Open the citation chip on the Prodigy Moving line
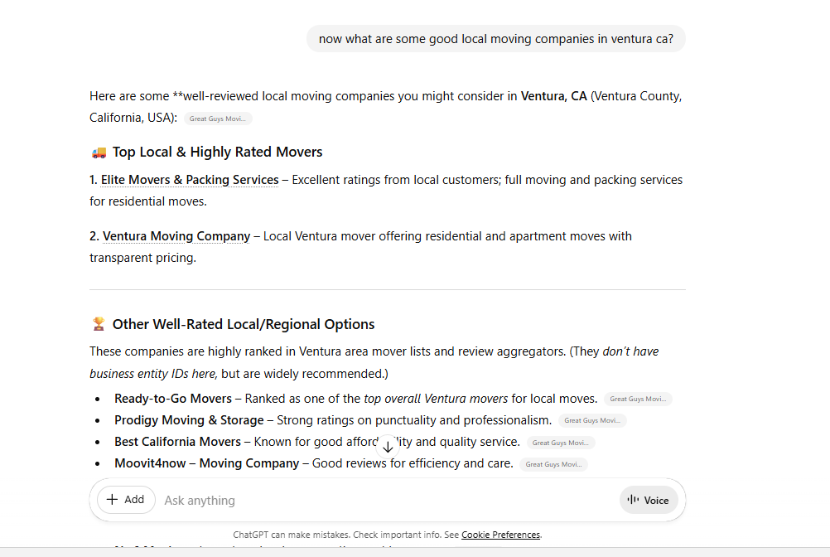The height and width of the screenshot is (557, 830). (x=592, y=420)
